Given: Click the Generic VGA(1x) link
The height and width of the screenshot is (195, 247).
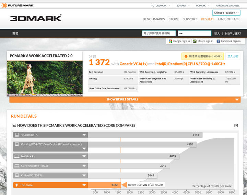Looking at the screenshot, I should click(x=134, y=64).
